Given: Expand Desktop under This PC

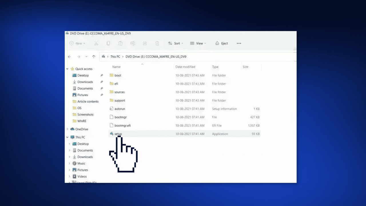Looking at the screenshot, I should [x=69, y=144].
